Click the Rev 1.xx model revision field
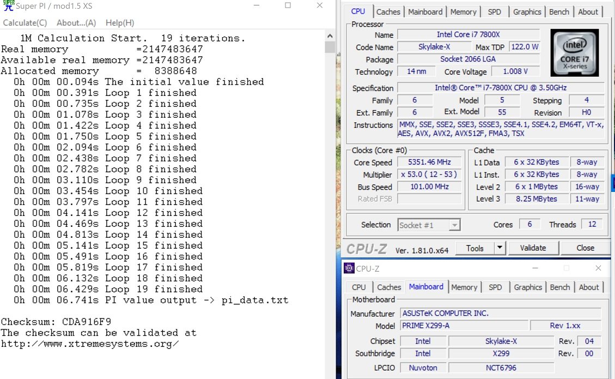615x379 pixels. [x=565, y=326]
